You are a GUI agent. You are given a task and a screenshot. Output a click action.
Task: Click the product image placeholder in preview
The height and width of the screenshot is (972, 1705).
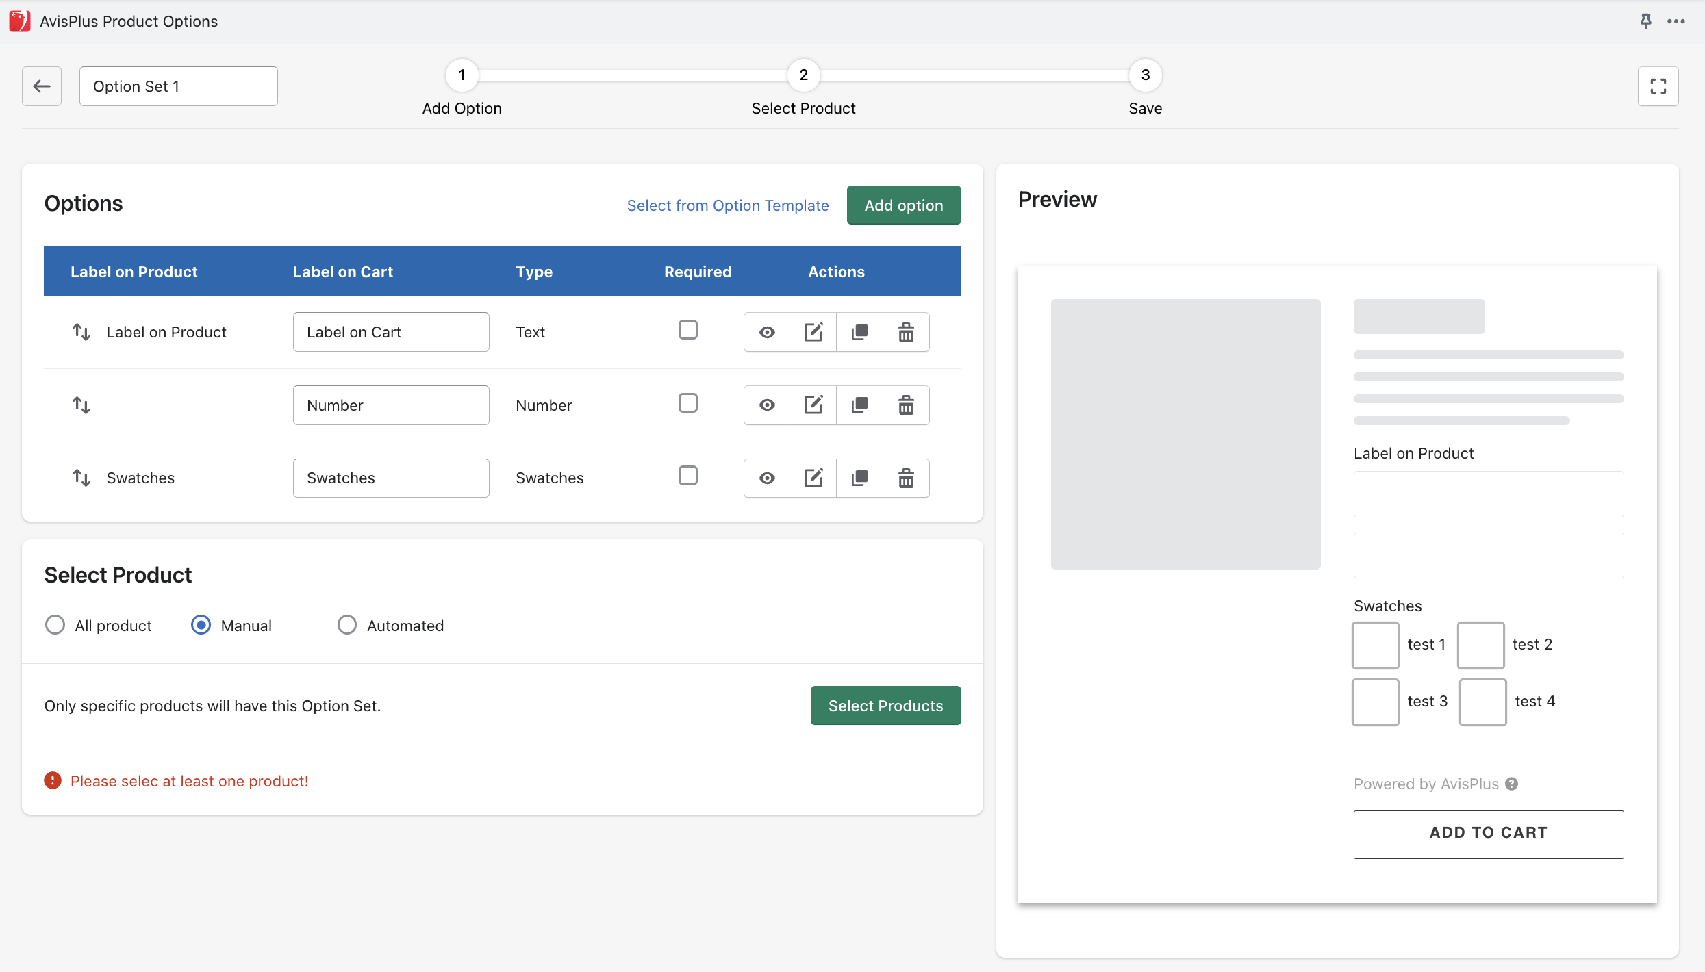coord(1185,434)
